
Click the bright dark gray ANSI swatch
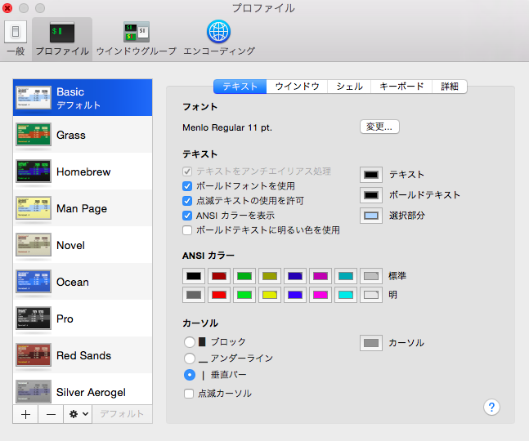coord(194,295)
